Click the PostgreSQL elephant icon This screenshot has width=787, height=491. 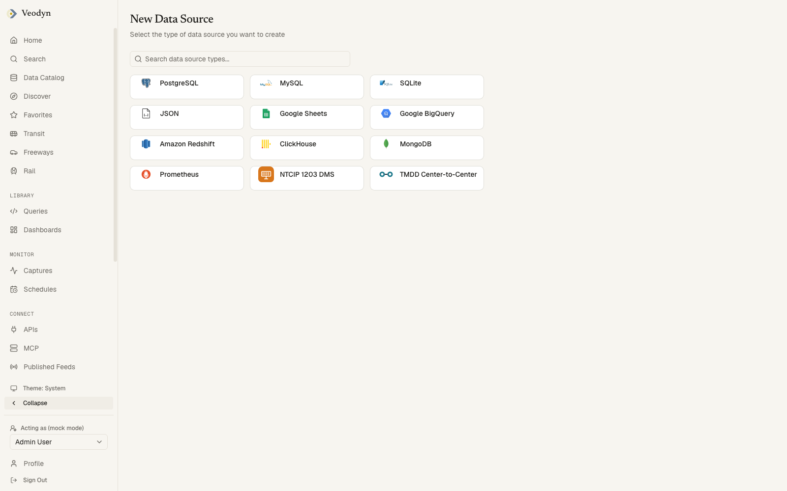(x=146, y=83)
